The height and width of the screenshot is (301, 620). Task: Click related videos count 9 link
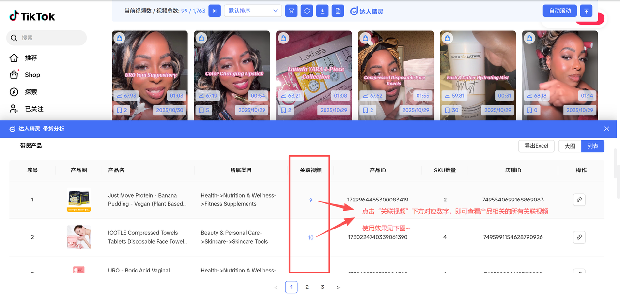point(310,200)
